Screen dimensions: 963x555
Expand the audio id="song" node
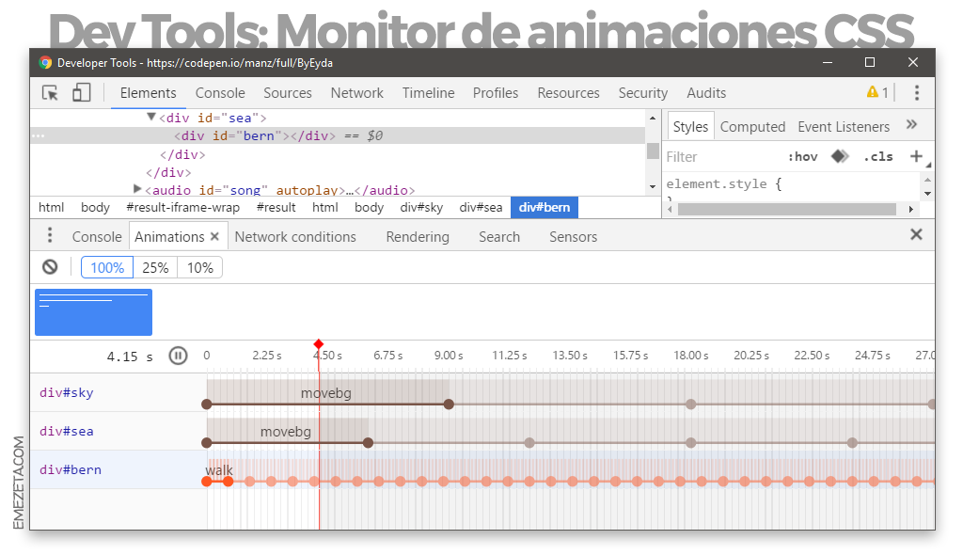tap(137, 189)
